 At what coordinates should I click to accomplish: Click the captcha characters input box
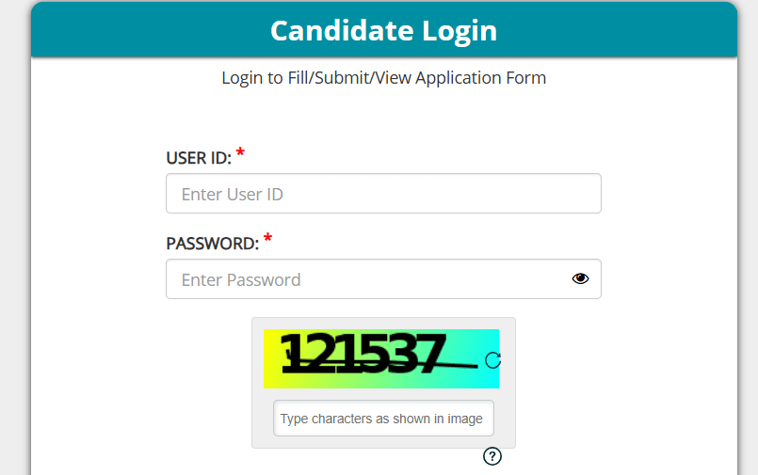(x=383, y=419)
